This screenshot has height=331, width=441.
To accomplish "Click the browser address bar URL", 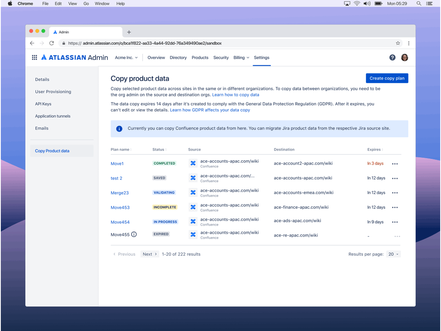I will coord(145,43).
